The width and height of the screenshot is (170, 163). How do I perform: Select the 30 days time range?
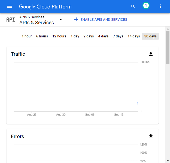pos(150,36)
